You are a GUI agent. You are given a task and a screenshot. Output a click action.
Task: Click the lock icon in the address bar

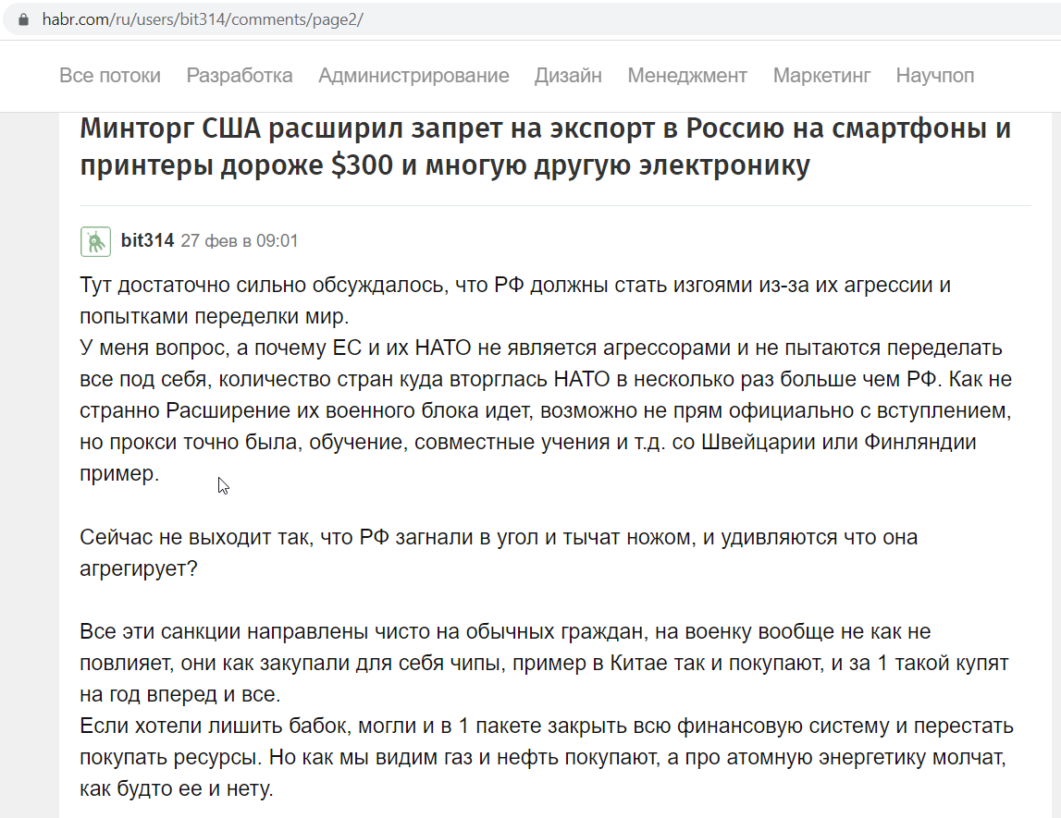coord(24,19)
